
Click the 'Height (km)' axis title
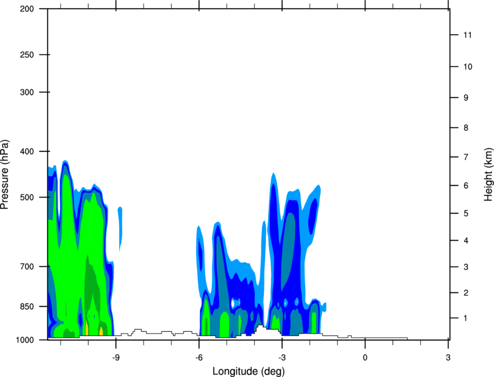[489, 174]
